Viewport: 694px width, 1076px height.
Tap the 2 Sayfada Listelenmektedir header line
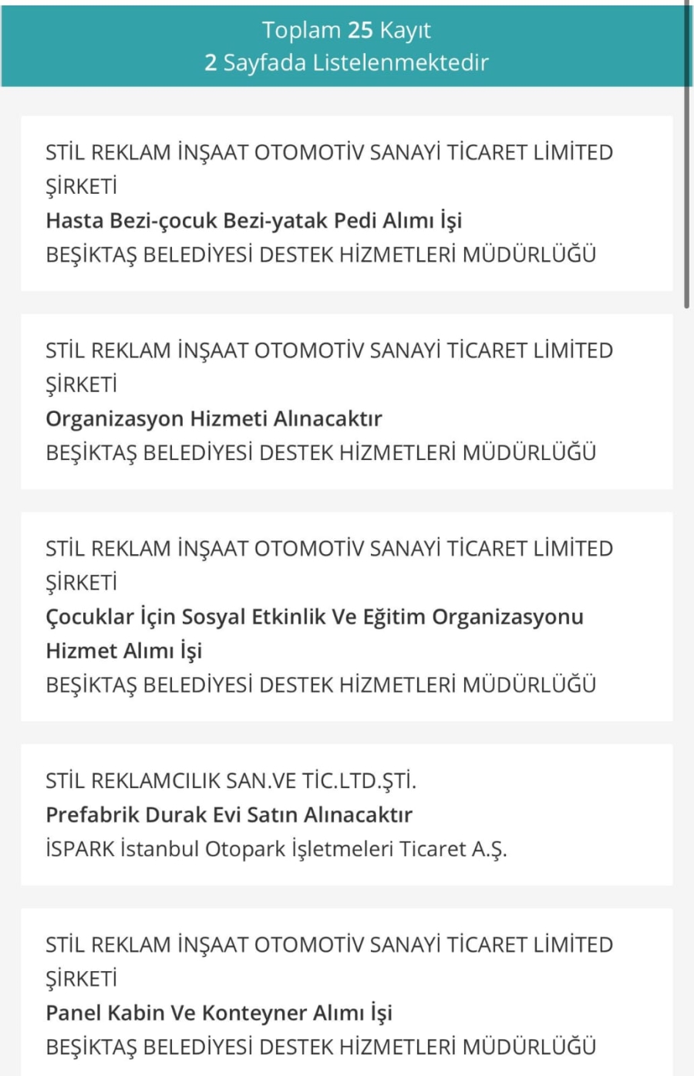pyautogui.click(x=346, y=63)
